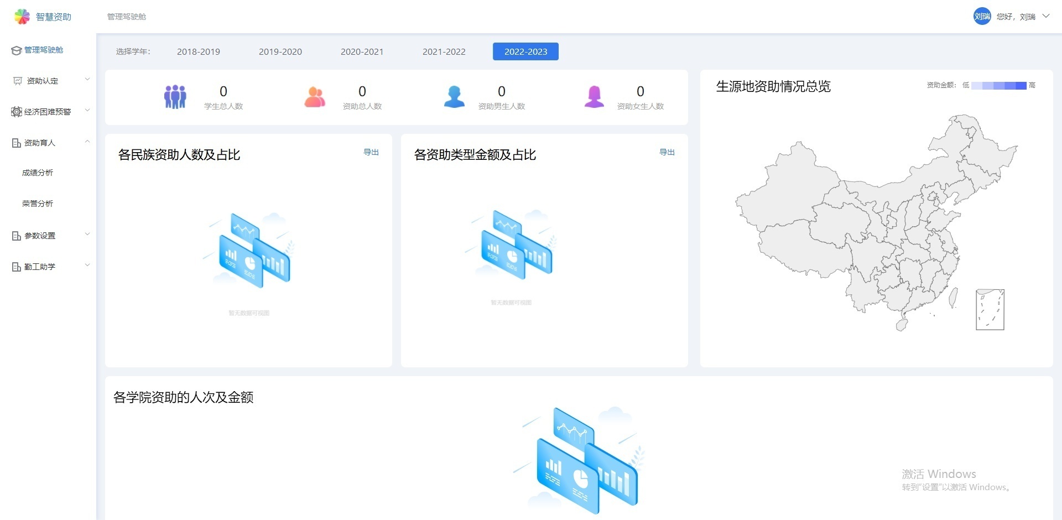Collapse the 资助育人 sidebar menu
This screenshot has height=520, width=1062.
click(87, 142)
